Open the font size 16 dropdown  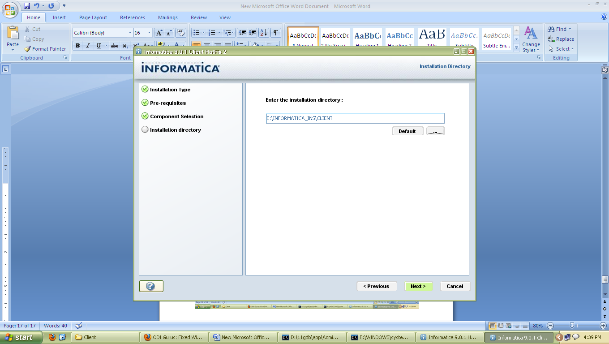tap(150, 33)
